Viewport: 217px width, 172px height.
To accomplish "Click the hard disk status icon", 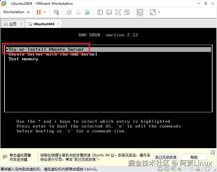I will pyautogui.click(x=160, y=169).
